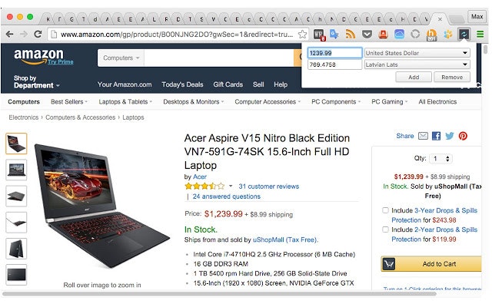Screen dimensions: 492x307
Task: Select the second laptop thumbnail image
Action: (16, 170)
